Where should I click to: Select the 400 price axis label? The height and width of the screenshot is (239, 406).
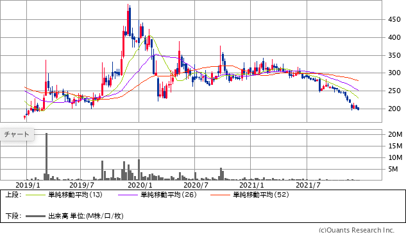[394, 38]
